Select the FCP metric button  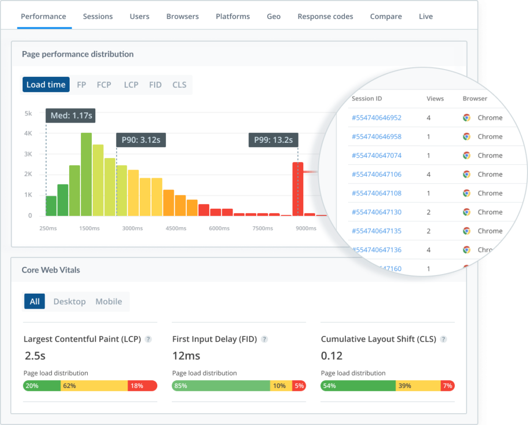click(104, 84)
